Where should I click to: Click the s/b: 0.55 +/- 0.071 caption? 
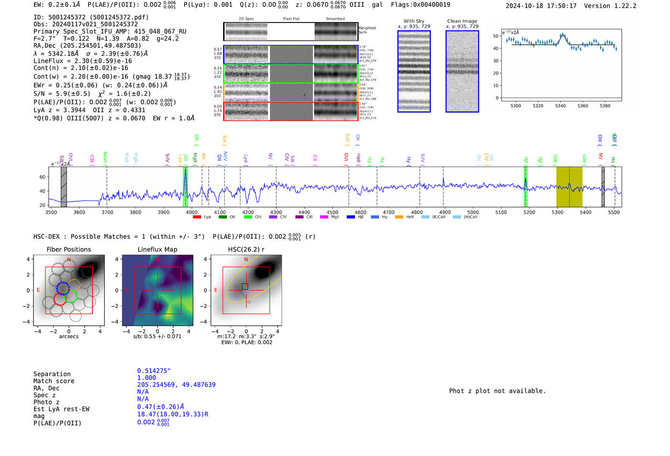point(157,336)
